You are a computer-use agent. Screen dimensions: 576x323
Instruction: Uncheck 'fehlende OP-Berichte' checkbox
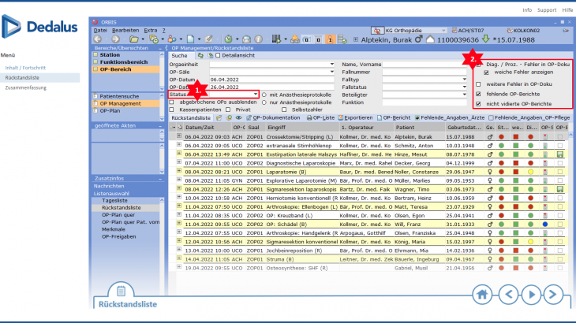478,93
